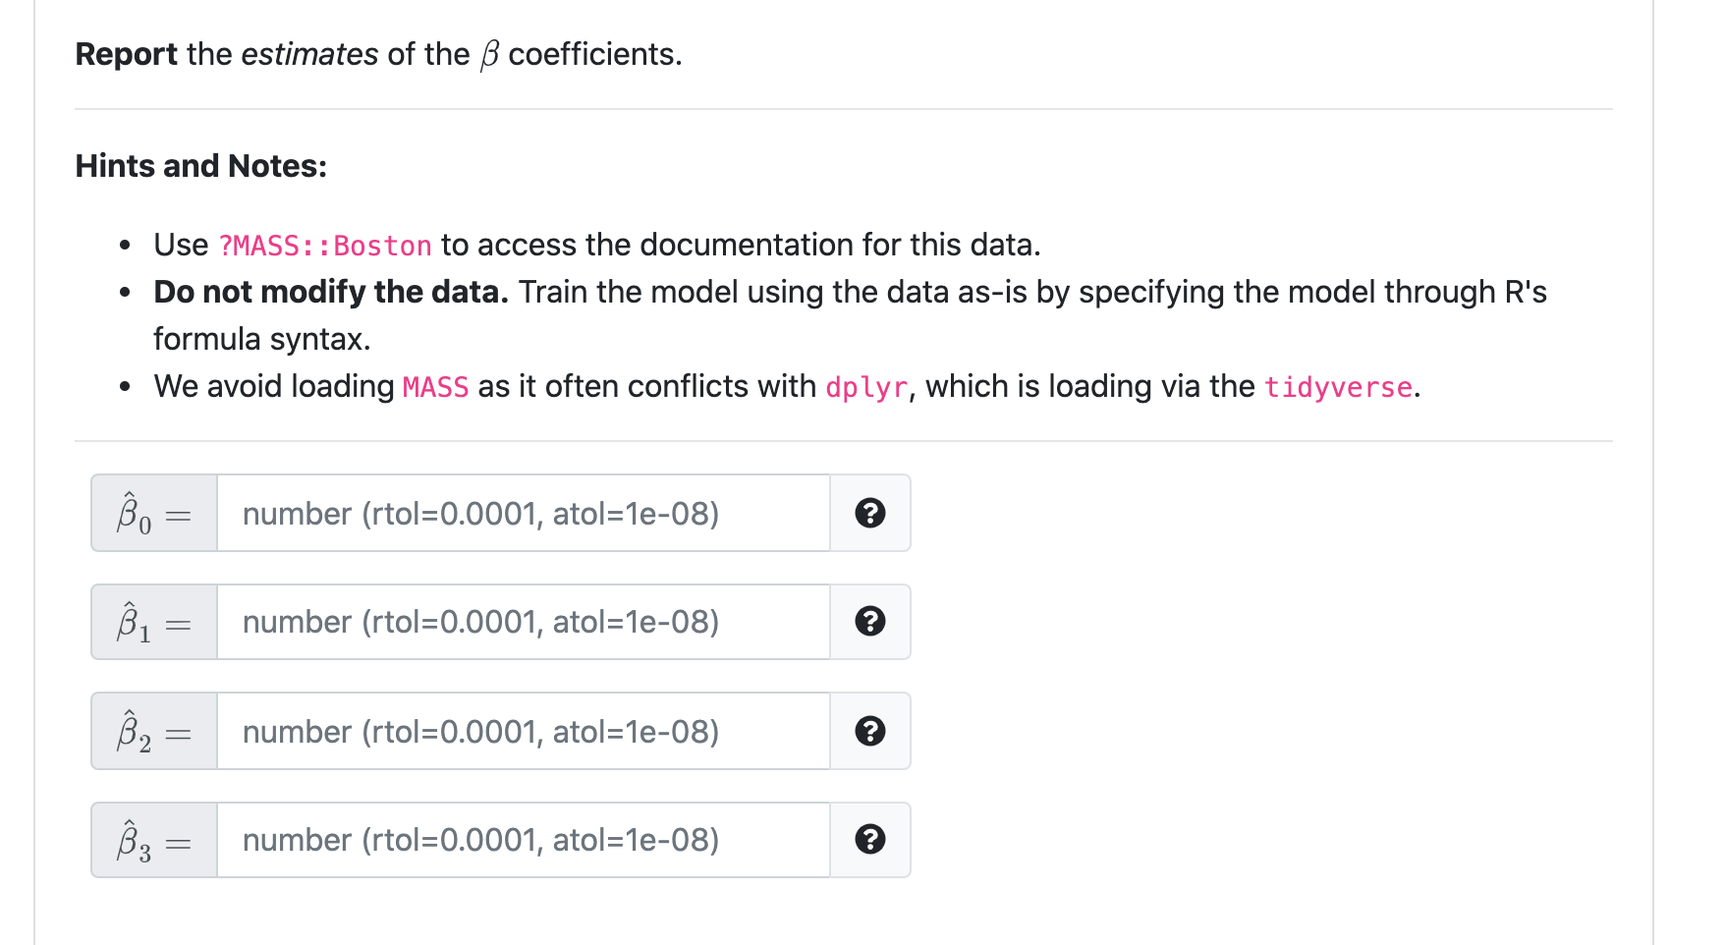Focus the β̂2 number input field

click(x=524, y=731)
